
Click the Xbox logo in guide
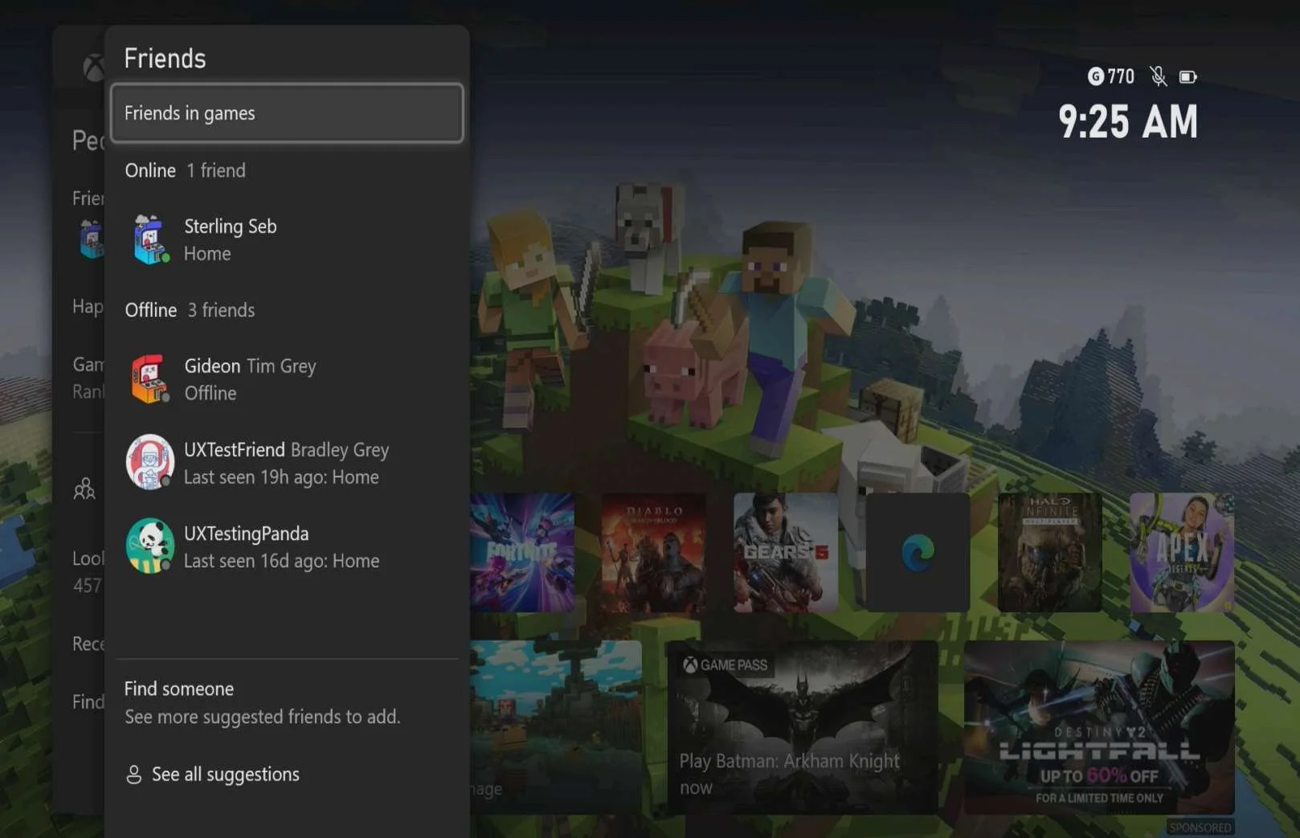(94, 67)
